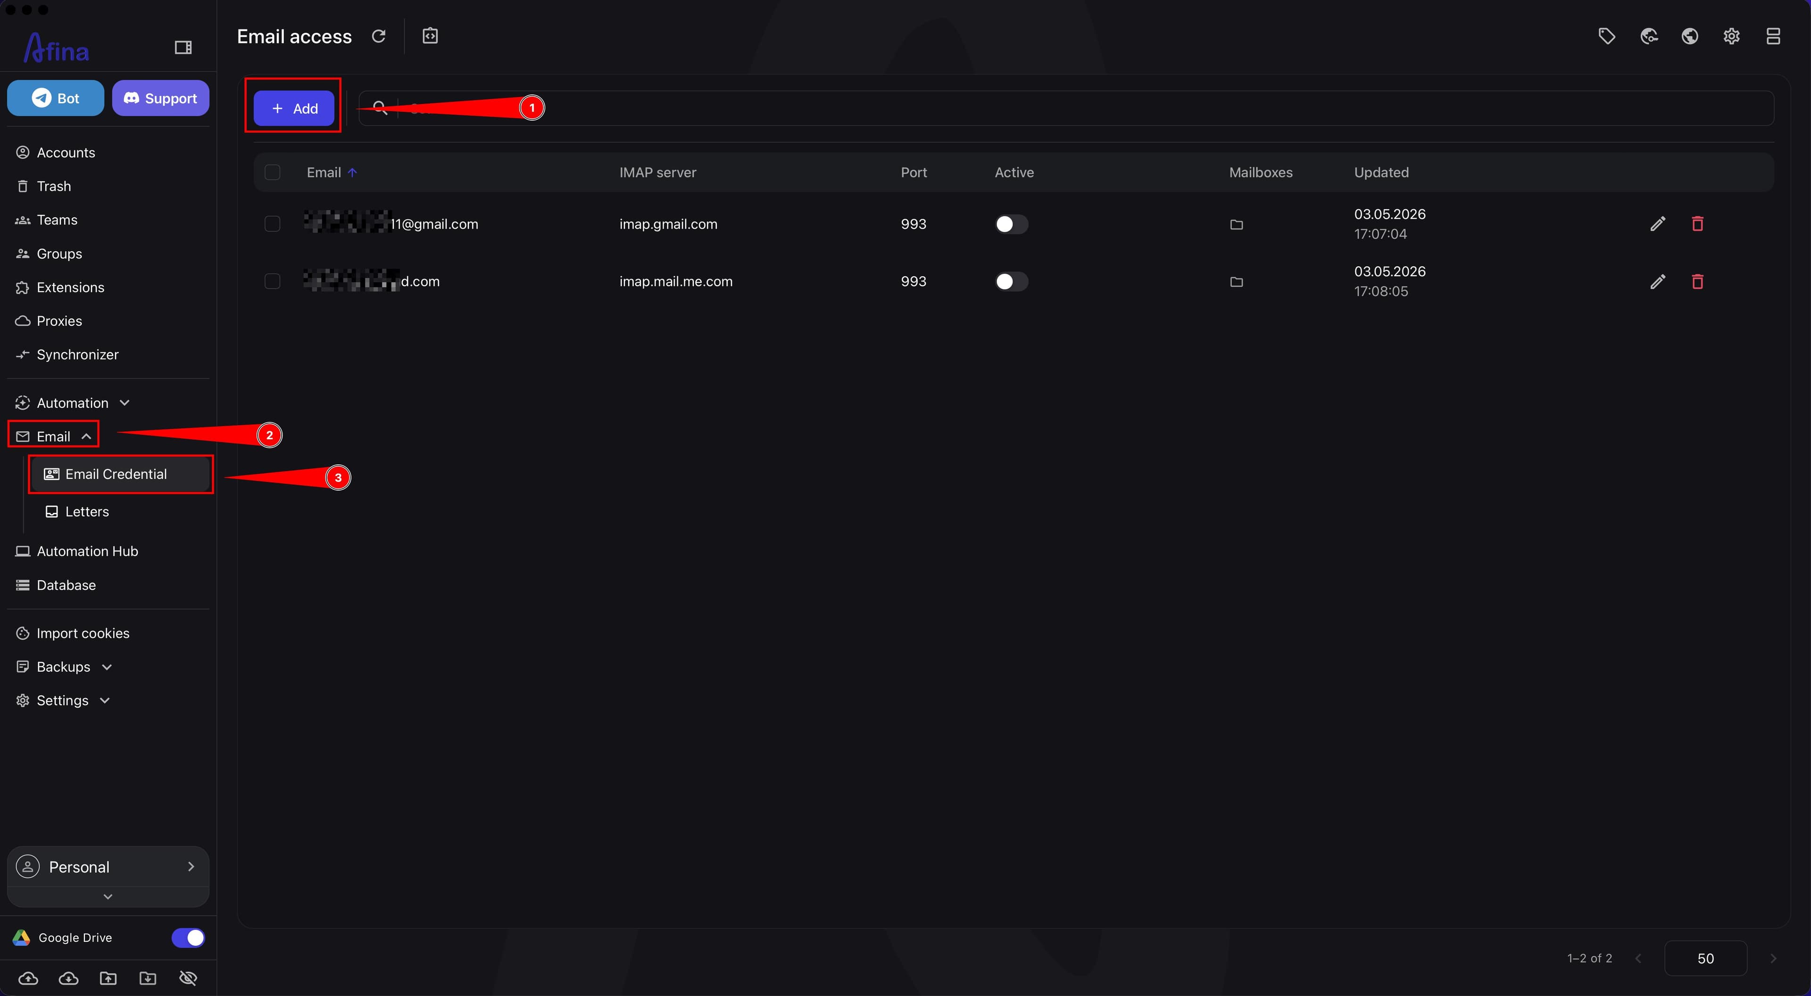Click the folder import icon at bottom
This screenshot has width=1811, height=996.
(x=148, y=978)
